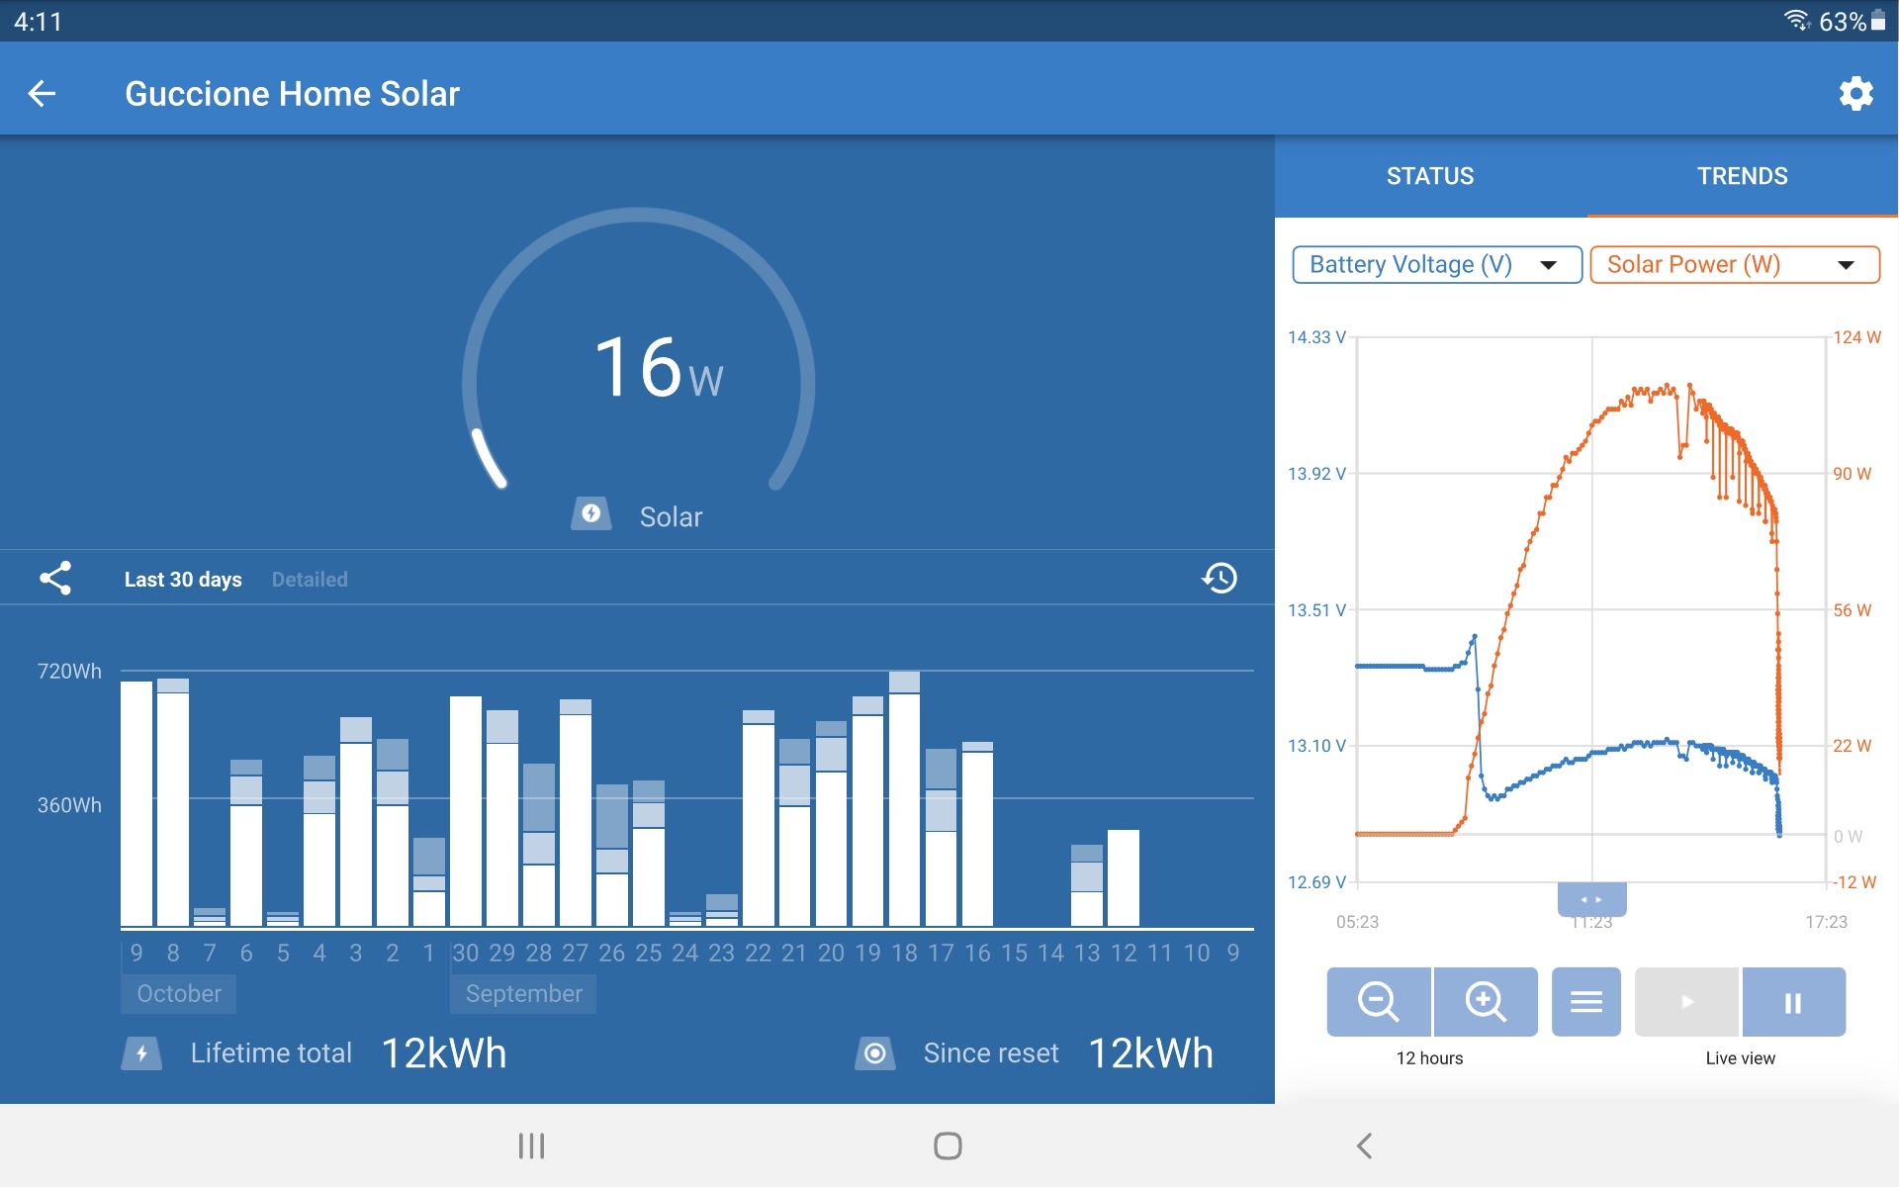Image resolution: width=1899 pixels, height=1187 pixels.
Task: Open history clock icon
Action: (x=1220, y=579)
